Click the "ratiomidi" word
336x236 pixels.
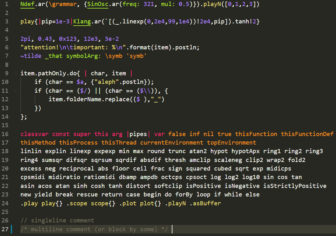(99, 177)
